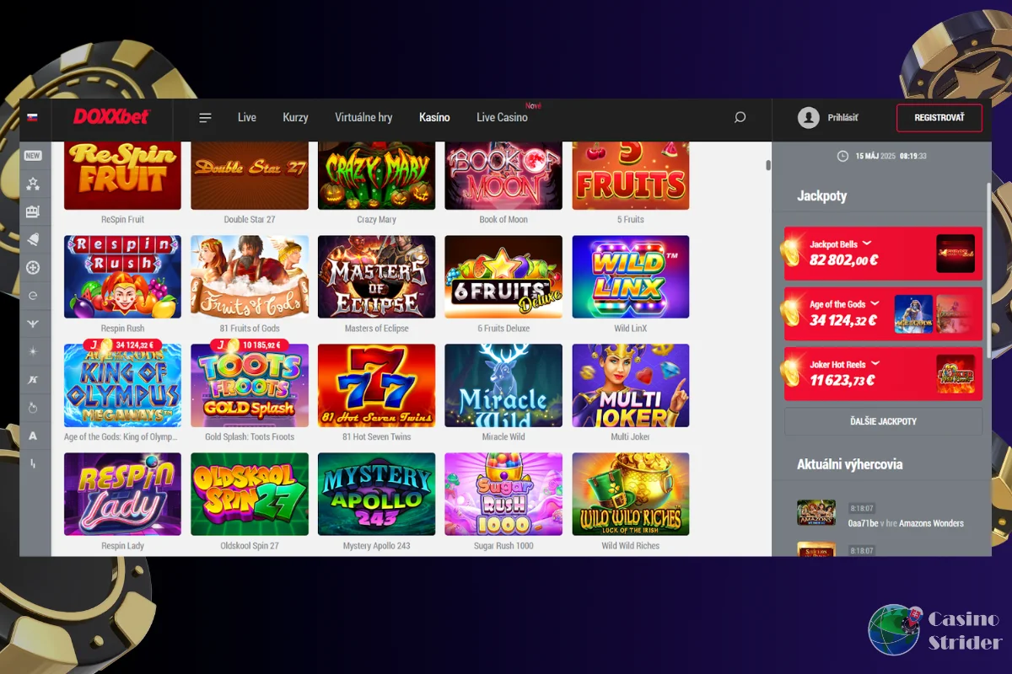1012x674 pixels.
Task: Click the Slovak flag language icon
Action: point(33,117)
